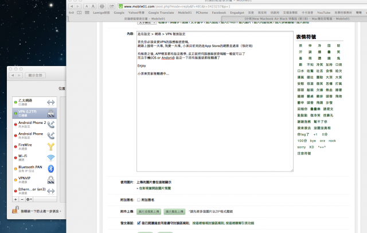Image resolution: width=367 pixels, height=233 pixels.
Task: Open the YouTube bookmark
Action: click(x=323, y=13)
